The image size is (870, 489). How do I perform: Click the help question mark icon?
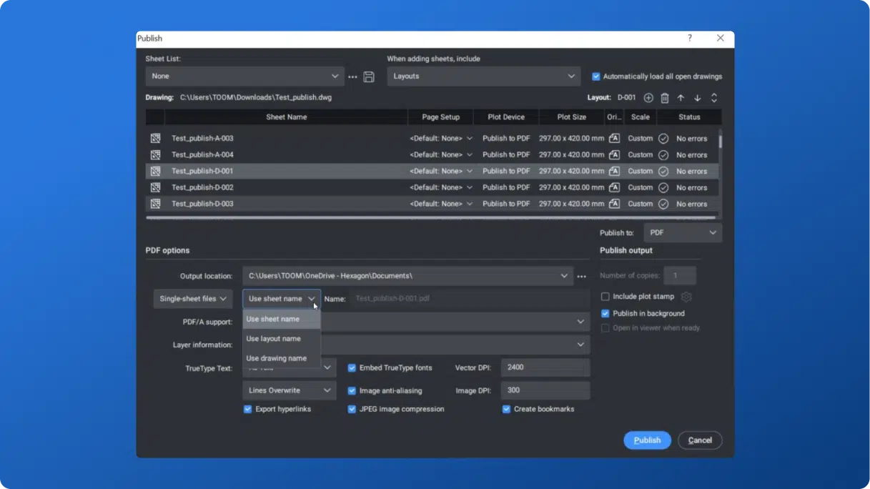690,39
